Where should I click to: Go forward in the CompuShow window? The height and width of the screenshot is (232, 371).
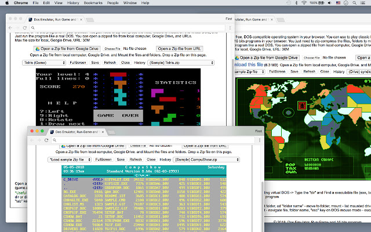39,140
